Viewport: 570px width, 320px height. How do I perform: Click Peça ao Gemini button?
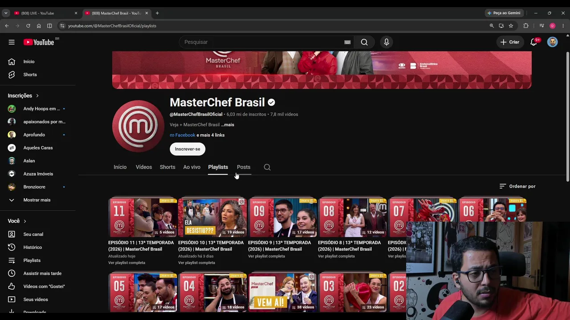point(504,13)
